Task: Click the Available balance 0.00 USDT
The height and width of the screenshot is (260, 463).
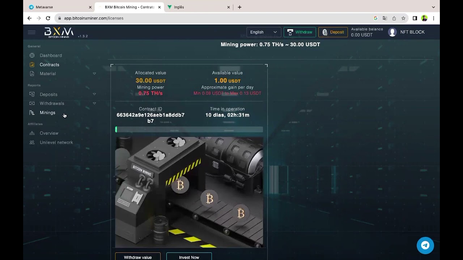Action: (367, 32)
